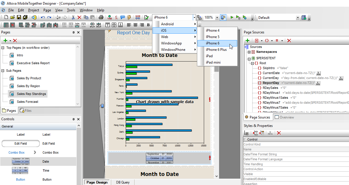Click the Close X on Pages panel
The height and width of the screenshot is (185, 349).
pyautogui.click(x=78, y=33)
